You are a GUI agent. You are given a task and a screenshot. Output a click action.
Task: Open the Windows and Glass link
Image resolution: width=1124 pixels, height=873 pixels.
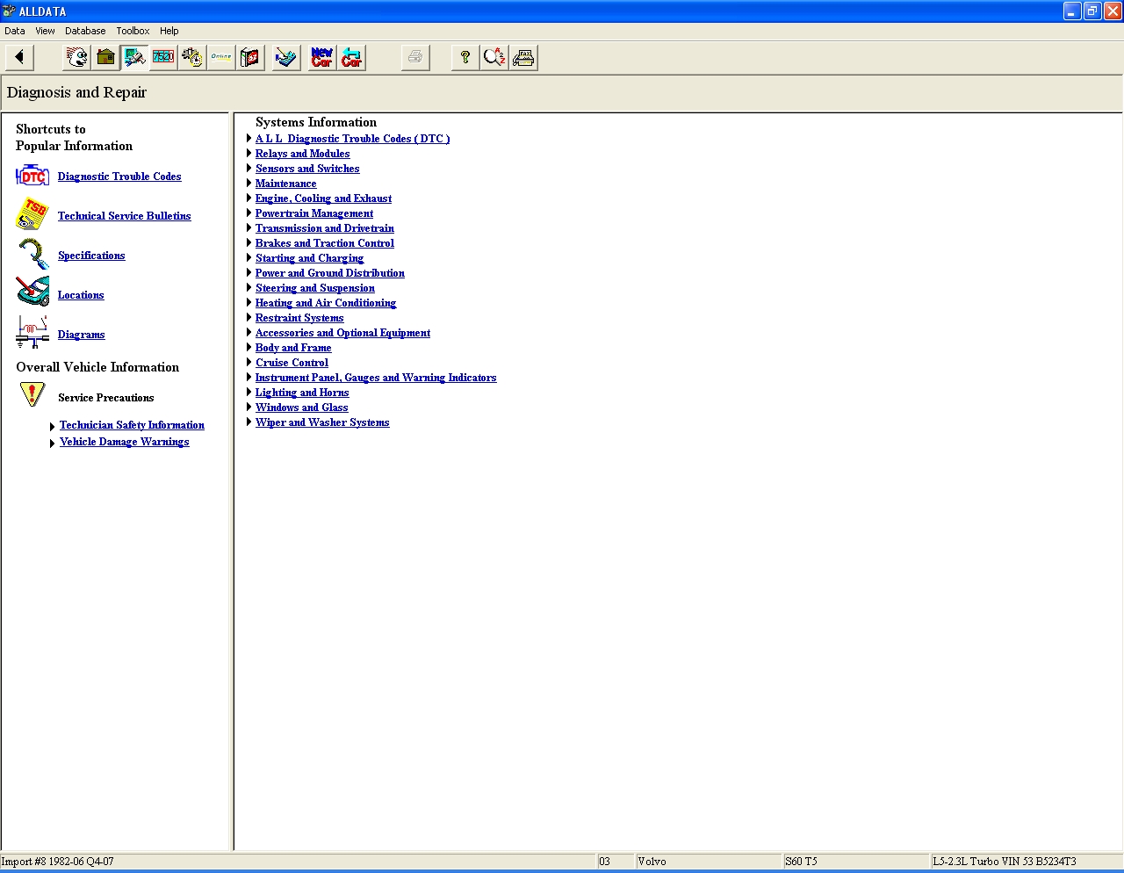[301, 408]
